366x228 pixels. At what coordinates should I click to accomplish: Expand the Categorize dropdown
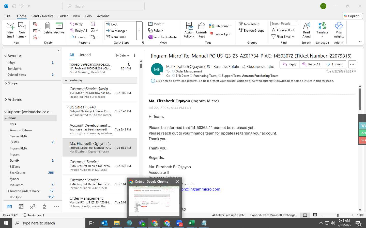[220, 26]
